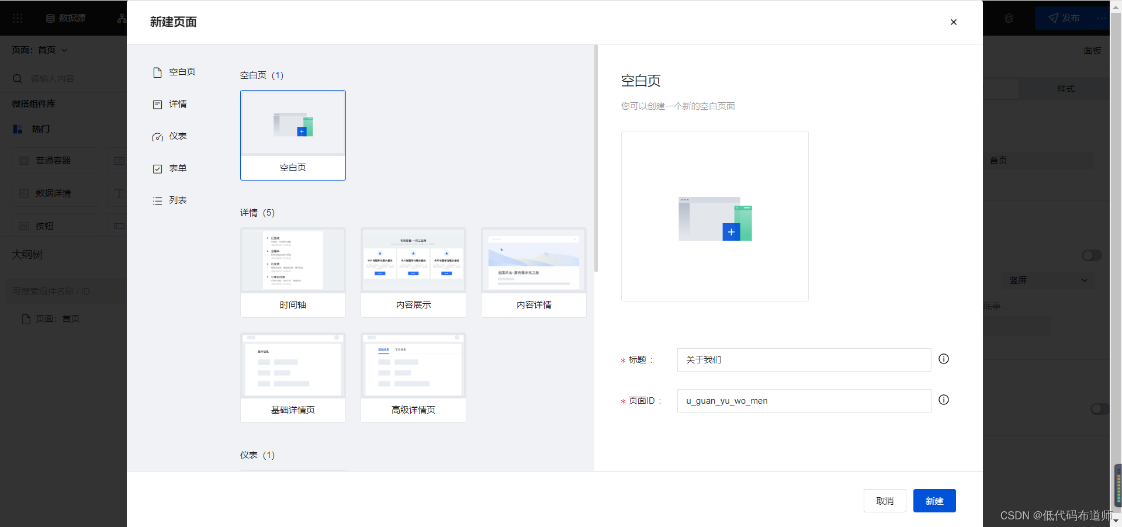Choose the 时间轴 template card

point(293,272)
